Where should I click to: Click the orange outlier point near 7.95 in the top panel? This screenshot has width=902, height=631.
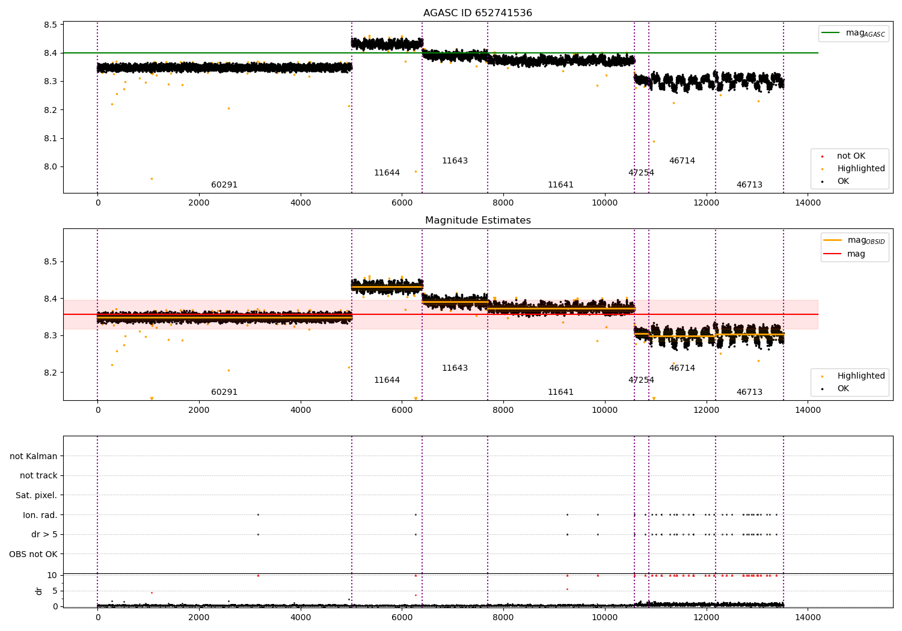(x=152, y=178)
